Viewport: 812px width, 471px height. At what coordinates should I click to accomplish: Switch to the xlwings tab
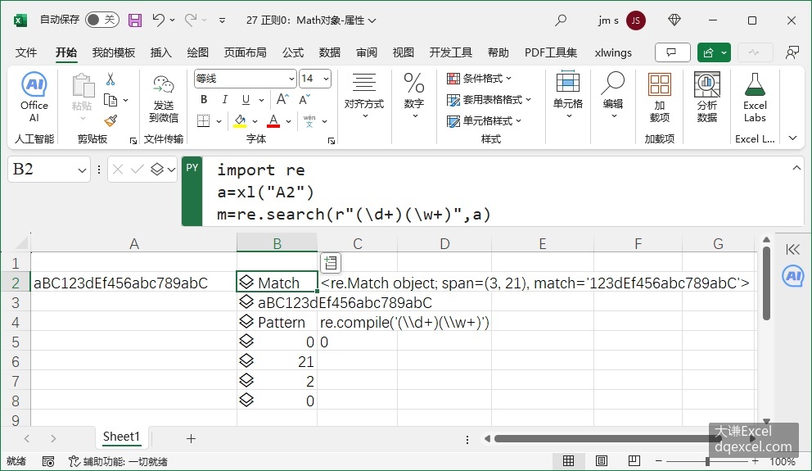[613, 52]
